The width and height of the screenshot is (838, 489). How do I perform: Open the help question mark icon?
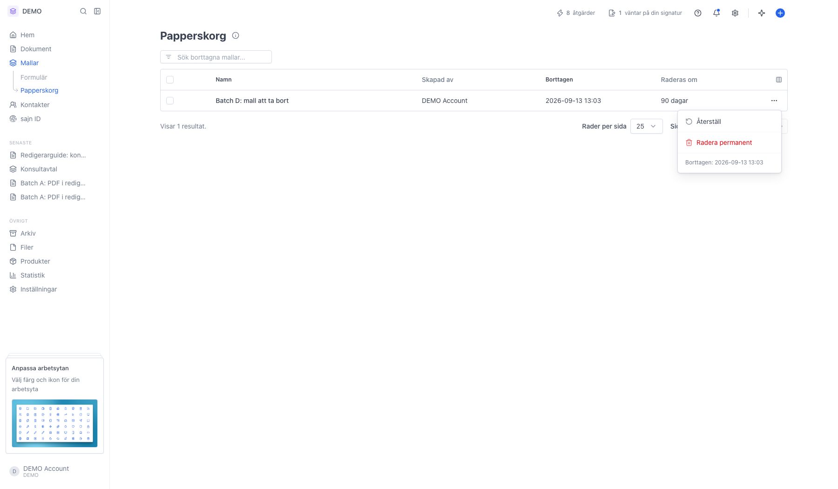coord(698,13)
